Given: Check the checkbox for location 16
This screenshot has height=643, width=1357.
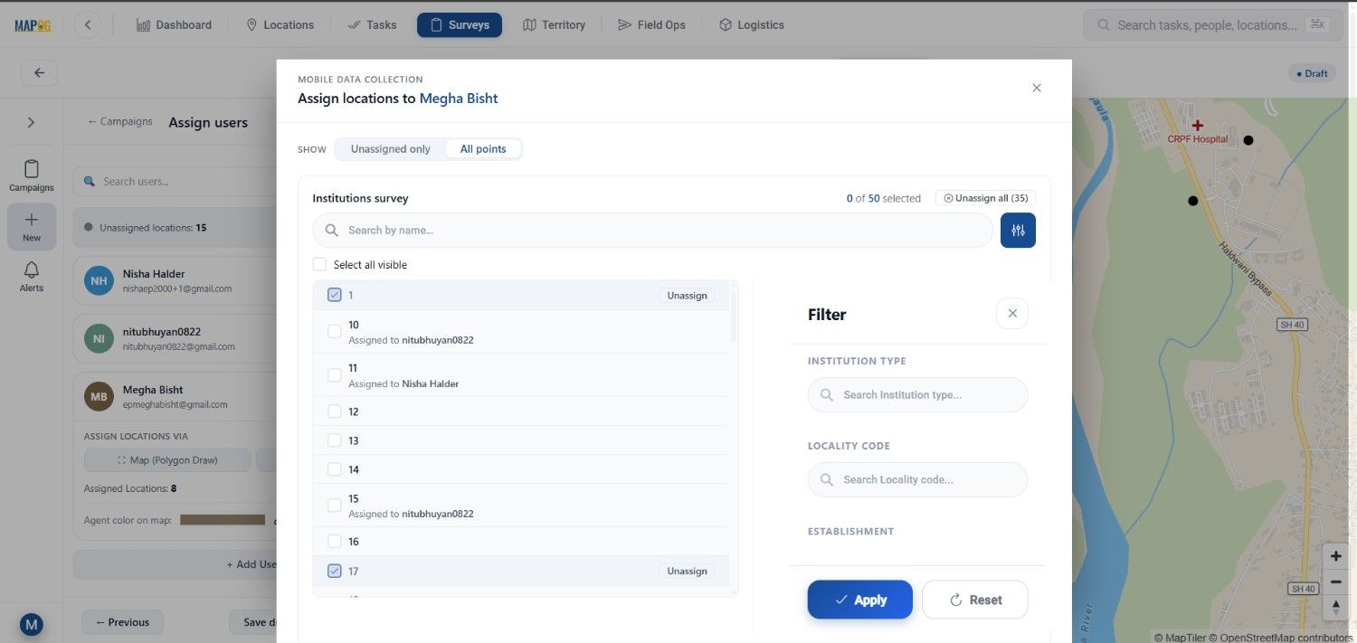Looking at the screenshot, I should pyautogui.click(x=335, y=542).
